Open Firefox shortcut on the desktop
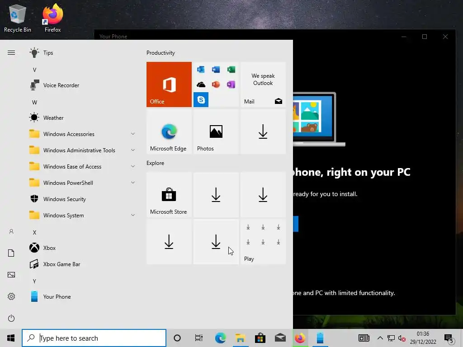Screen dimensions: 463x347 (x=52, y=18)
